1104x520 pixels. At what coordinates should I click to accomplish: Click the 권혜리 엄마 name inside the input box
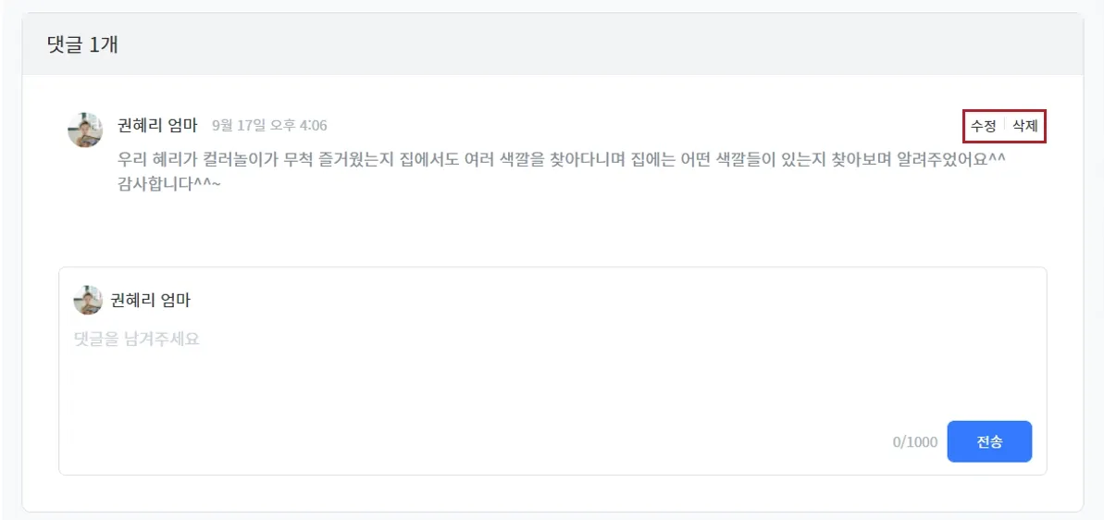[x=150, y=300]
